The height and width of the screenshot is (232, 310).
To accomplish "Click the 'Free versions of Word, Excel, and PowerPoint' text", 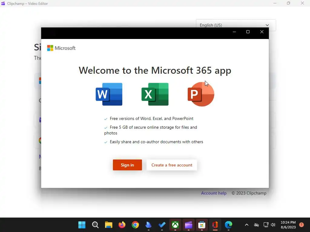I will pyautogui.click(x=151, y=118).
